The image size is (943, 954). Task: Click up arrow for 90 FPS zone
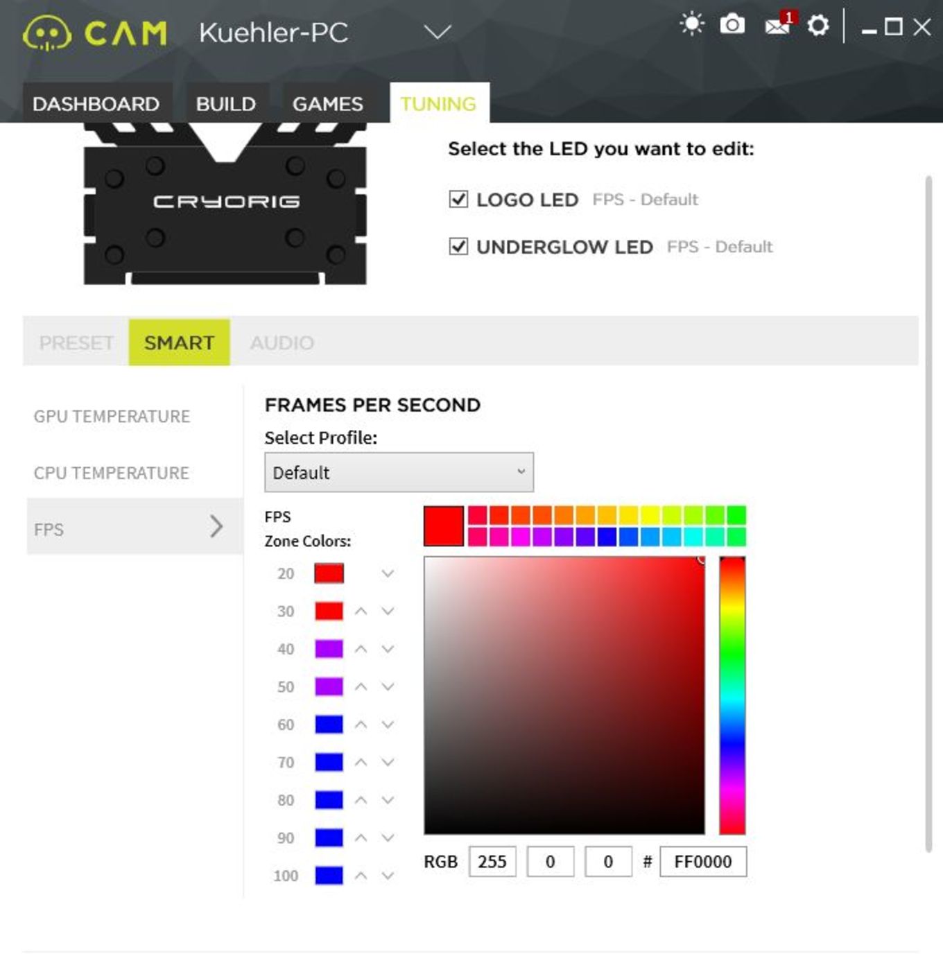[361, 838]
